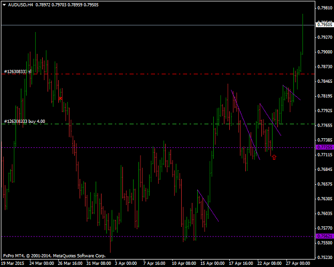The height and width of the screenshot is (267, 334).
Task: Select the steep purple trendline after 17 Apr
Action: pyautogui.click(x=246, y=125)
